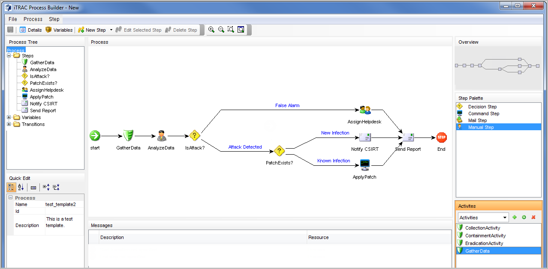Click the Overview panel minimap thumbnail

pyautogui.click(x=497, y=66)
